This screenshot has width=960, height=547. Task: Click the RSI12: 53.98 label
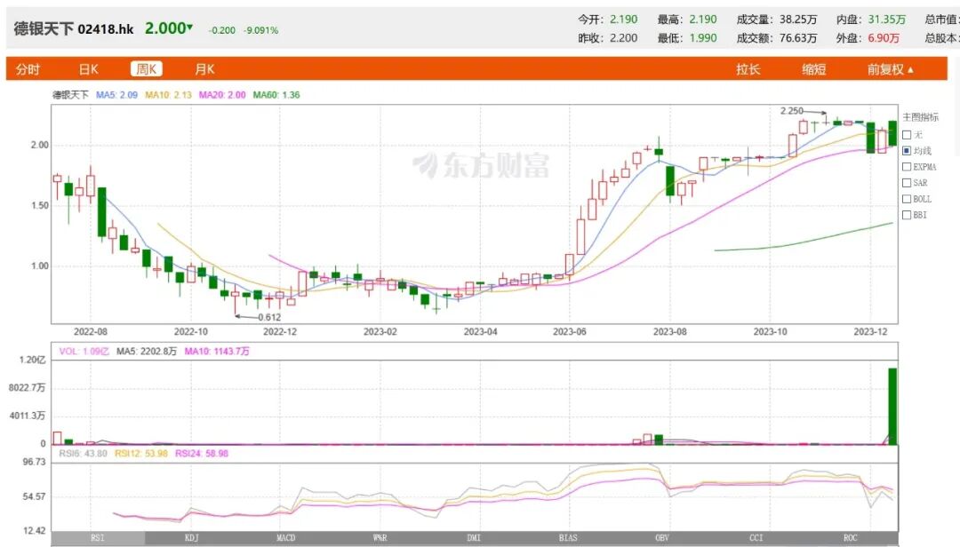[x=140, y=454]
